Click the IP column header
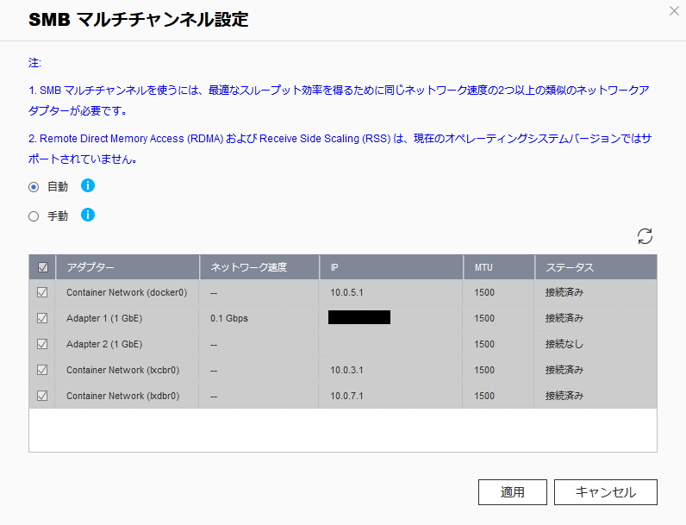 click(x=334, y=267)
